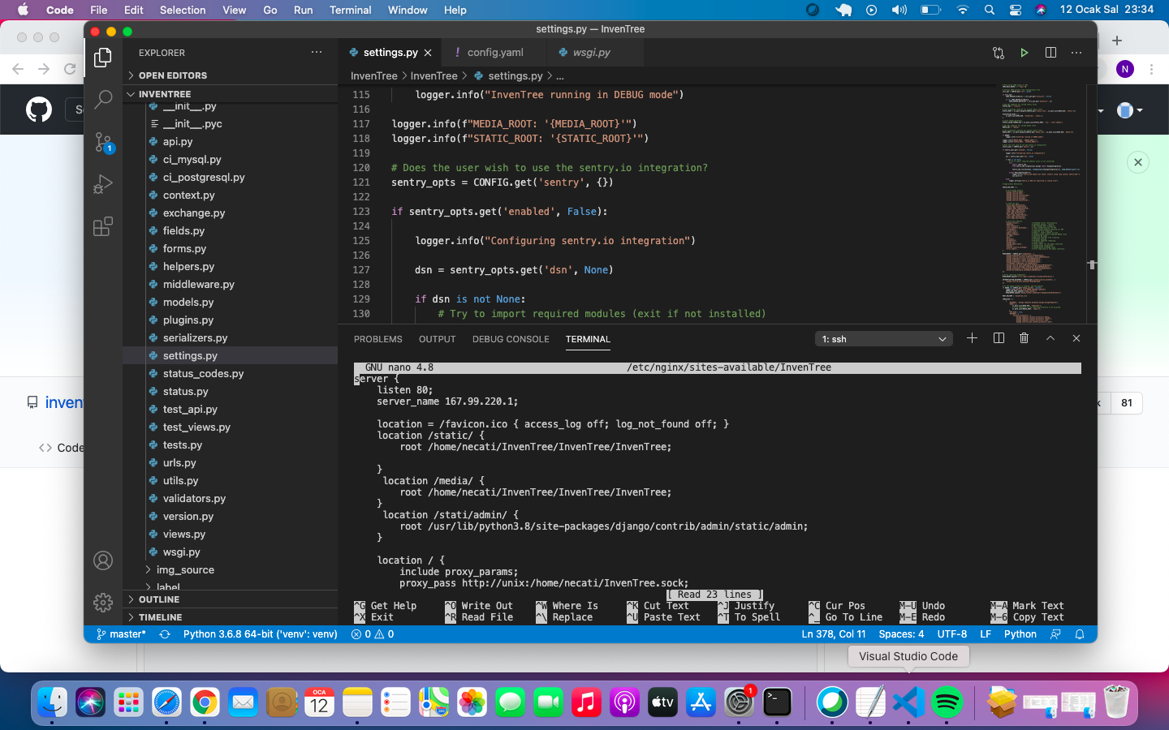Screen dimensions: 1169x730
Task: Open the '1: ssh' terminal dropdown
Action: pyautogui.click(x=883, y=339)
